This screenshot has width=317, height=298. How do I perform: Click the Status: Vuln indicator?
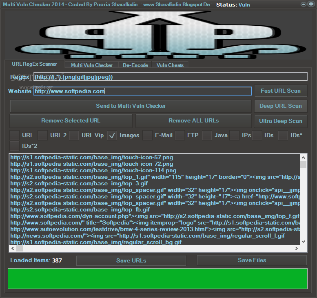(x=233, y=4)
